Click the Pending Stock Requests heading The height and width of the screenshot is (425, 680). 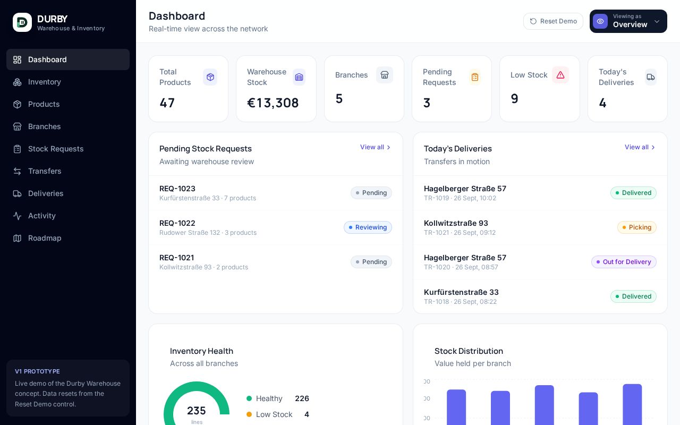click(x=206, y=149)
